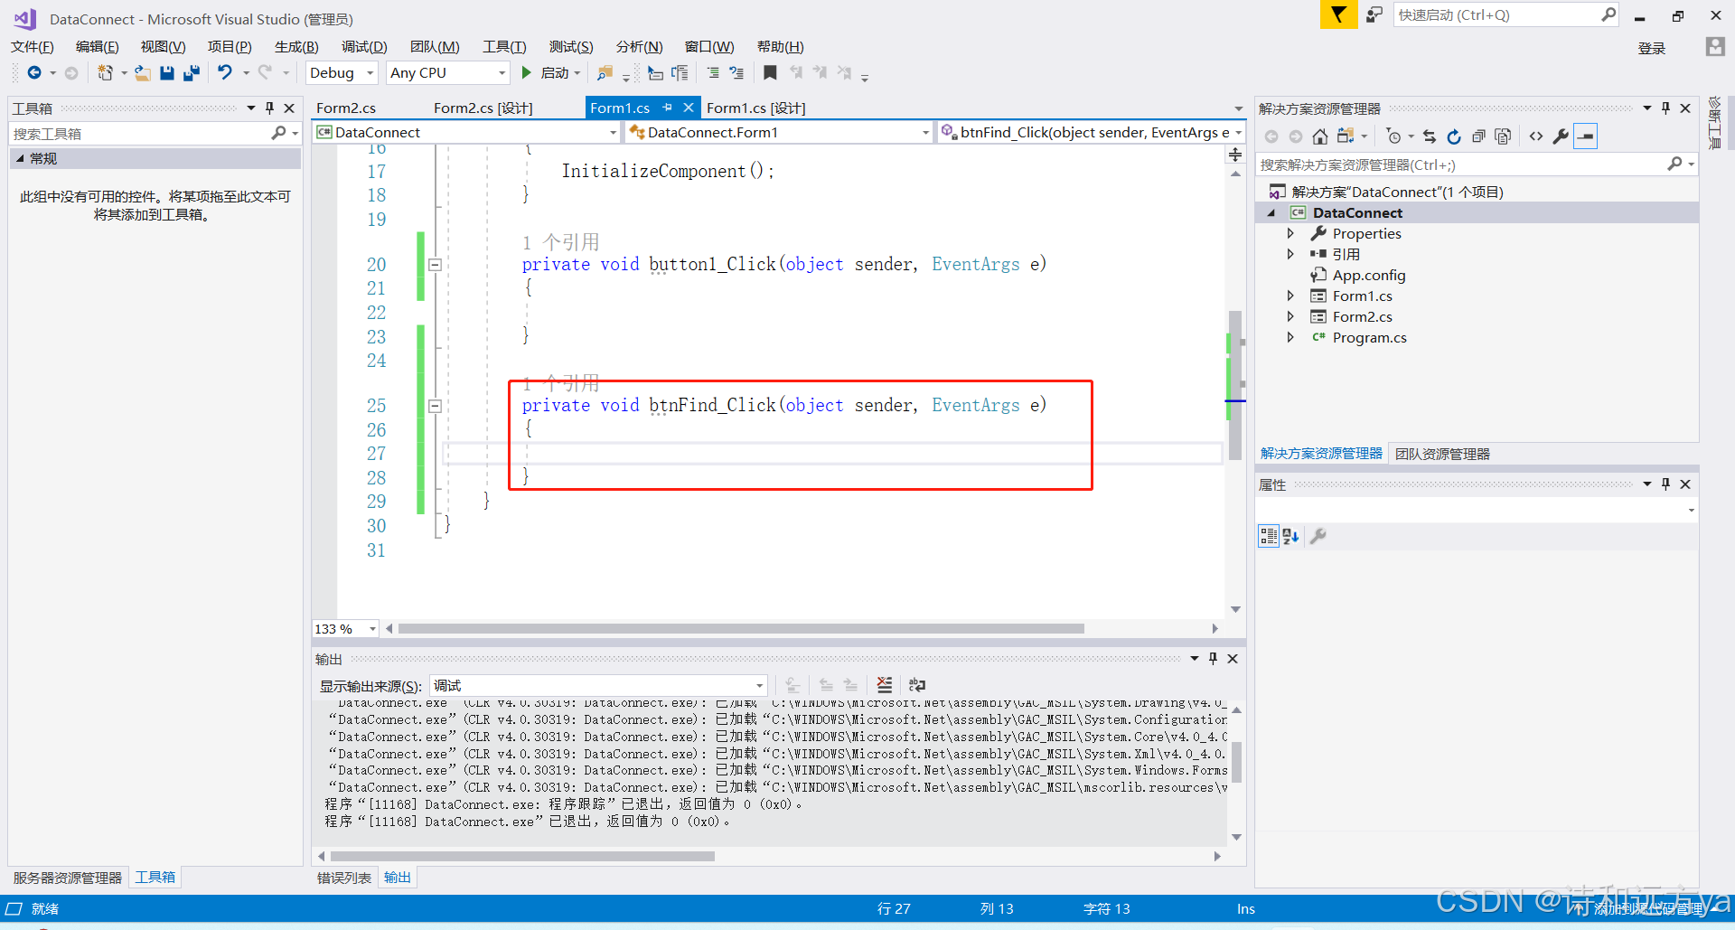Collapse the button1_Click method outline box
This screenshot has width=1735, height=930.
pyautogui.click(x=435, y=265)
